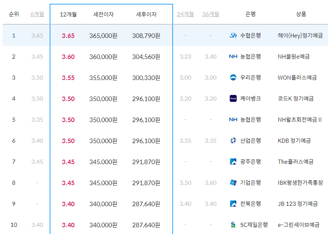The height and width of the screenshot is (234, 328).
Task: Click the 기업은행 IBK logo icon
Action: (x=233, y=183)
